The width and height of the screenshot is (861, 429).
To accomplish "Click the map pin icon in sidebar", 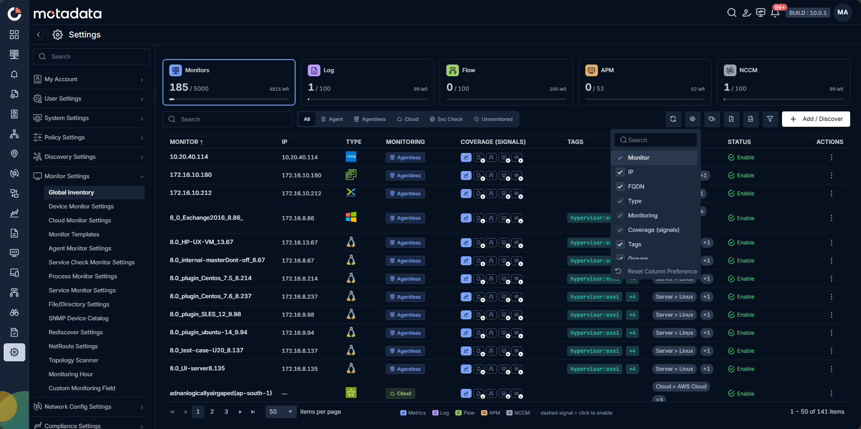I will pyautogui.click(x=14, y=154).
